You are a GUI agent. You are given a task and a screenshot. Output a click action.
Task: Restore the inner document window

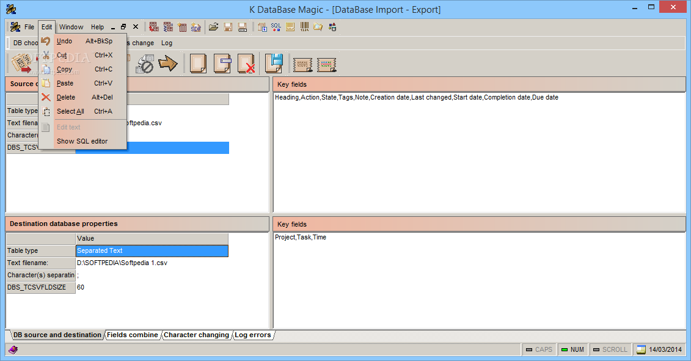click(123, 27)
